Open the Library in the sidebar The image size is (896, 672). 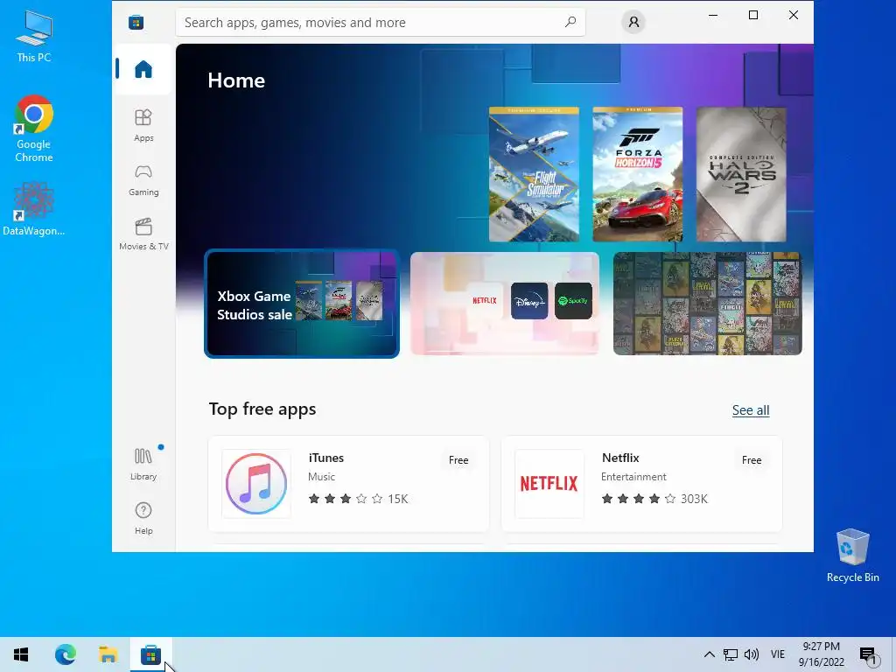[x=143, y=464]
